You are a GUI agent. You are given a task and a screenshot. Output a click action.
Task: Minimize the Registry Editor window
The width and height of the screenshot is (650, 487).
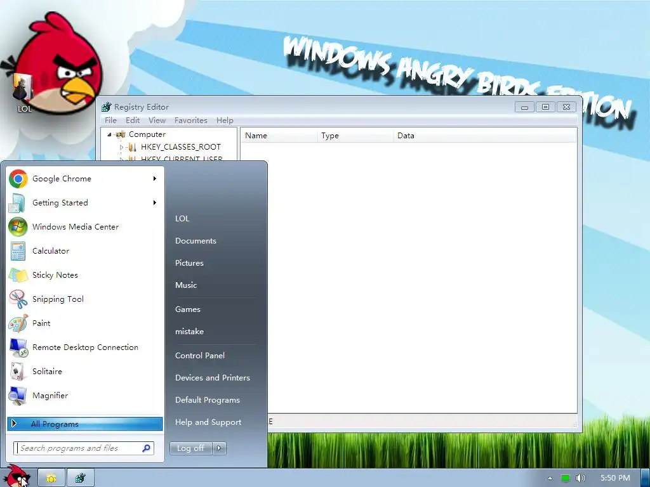pyautogui.click(x=524, y=107)
